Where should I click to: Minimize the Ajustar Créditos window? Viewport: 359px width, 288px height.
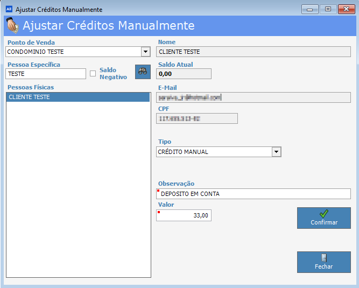point(309,9)
